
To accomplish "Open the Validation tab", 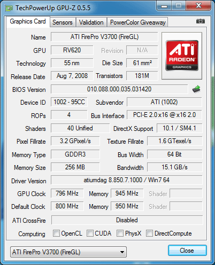I will (x=91, y=22).
